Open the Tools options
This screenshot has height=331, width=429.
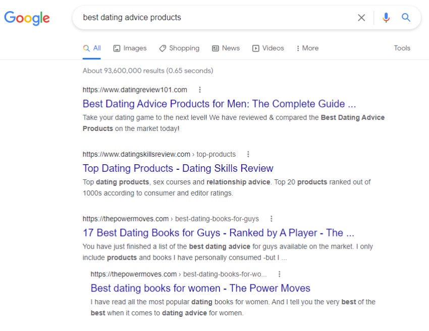point(402,48)
